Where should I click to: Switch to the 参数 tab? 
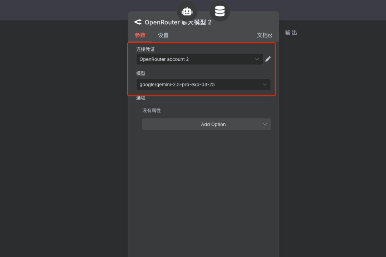point(140,35)
